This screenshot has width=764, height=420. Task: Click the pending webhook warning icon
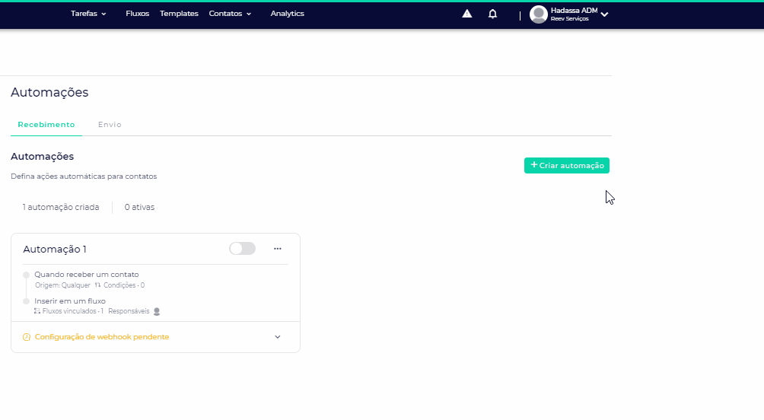tap(27, 337)
